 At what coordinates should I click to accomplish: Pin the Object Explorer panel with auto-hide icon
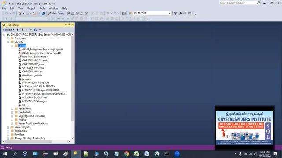coord(69,25)
